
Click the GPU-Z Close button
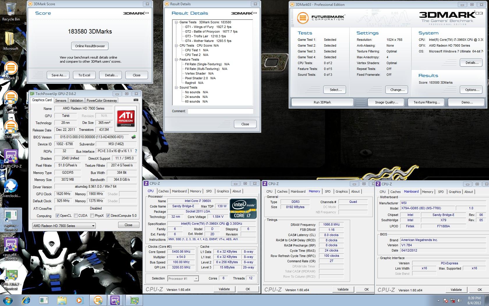point(128,225)
